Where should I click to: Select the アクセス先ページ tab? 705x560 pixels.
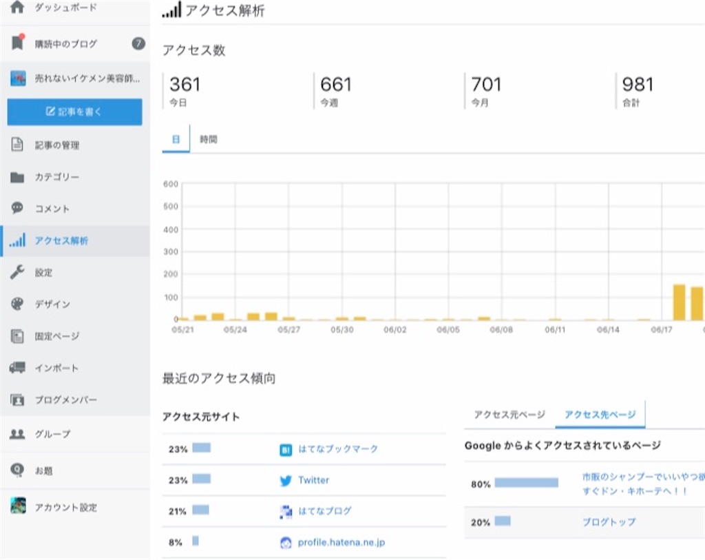pyautogui.click(x=600, y=414)
